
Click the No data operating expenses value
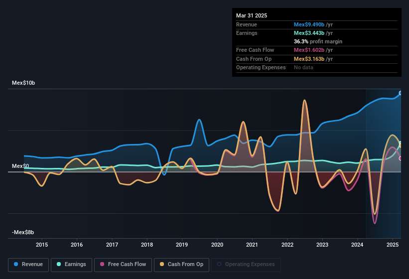click(x=303, y=68)
